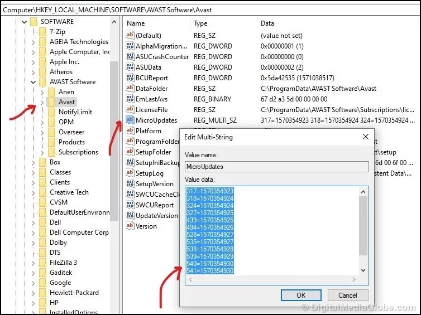Close the Edit Multi-String dialog
Screen dimensions: 421x315
pos(365,137)
